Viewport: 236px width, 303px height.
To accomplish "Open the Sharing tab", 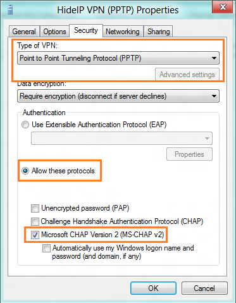I will click(x=158, y=32).
